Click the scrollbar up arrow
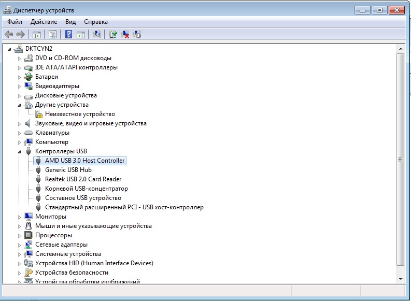Image resolution: width=411 pixels, height=301 pixels. point(400,49)
